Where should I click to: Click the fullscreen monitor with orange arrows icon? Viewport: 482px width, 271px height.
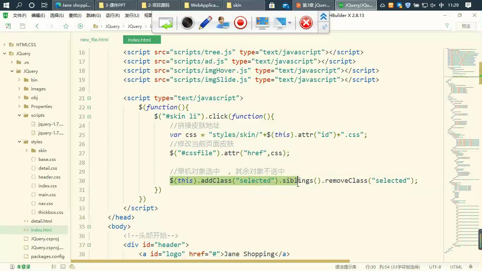click(262, 23)
